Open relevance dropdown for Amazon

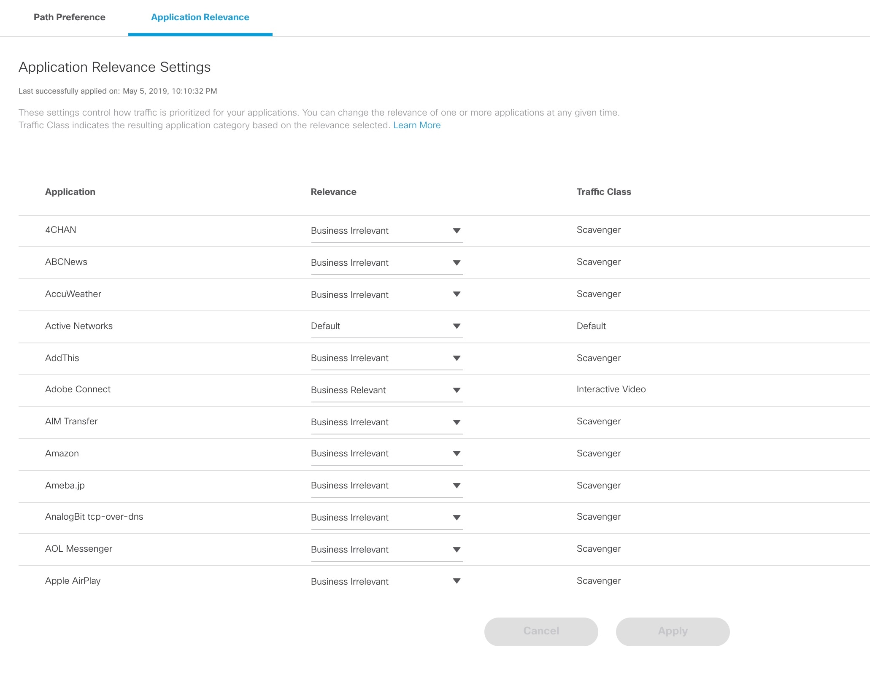pos(387,453)
